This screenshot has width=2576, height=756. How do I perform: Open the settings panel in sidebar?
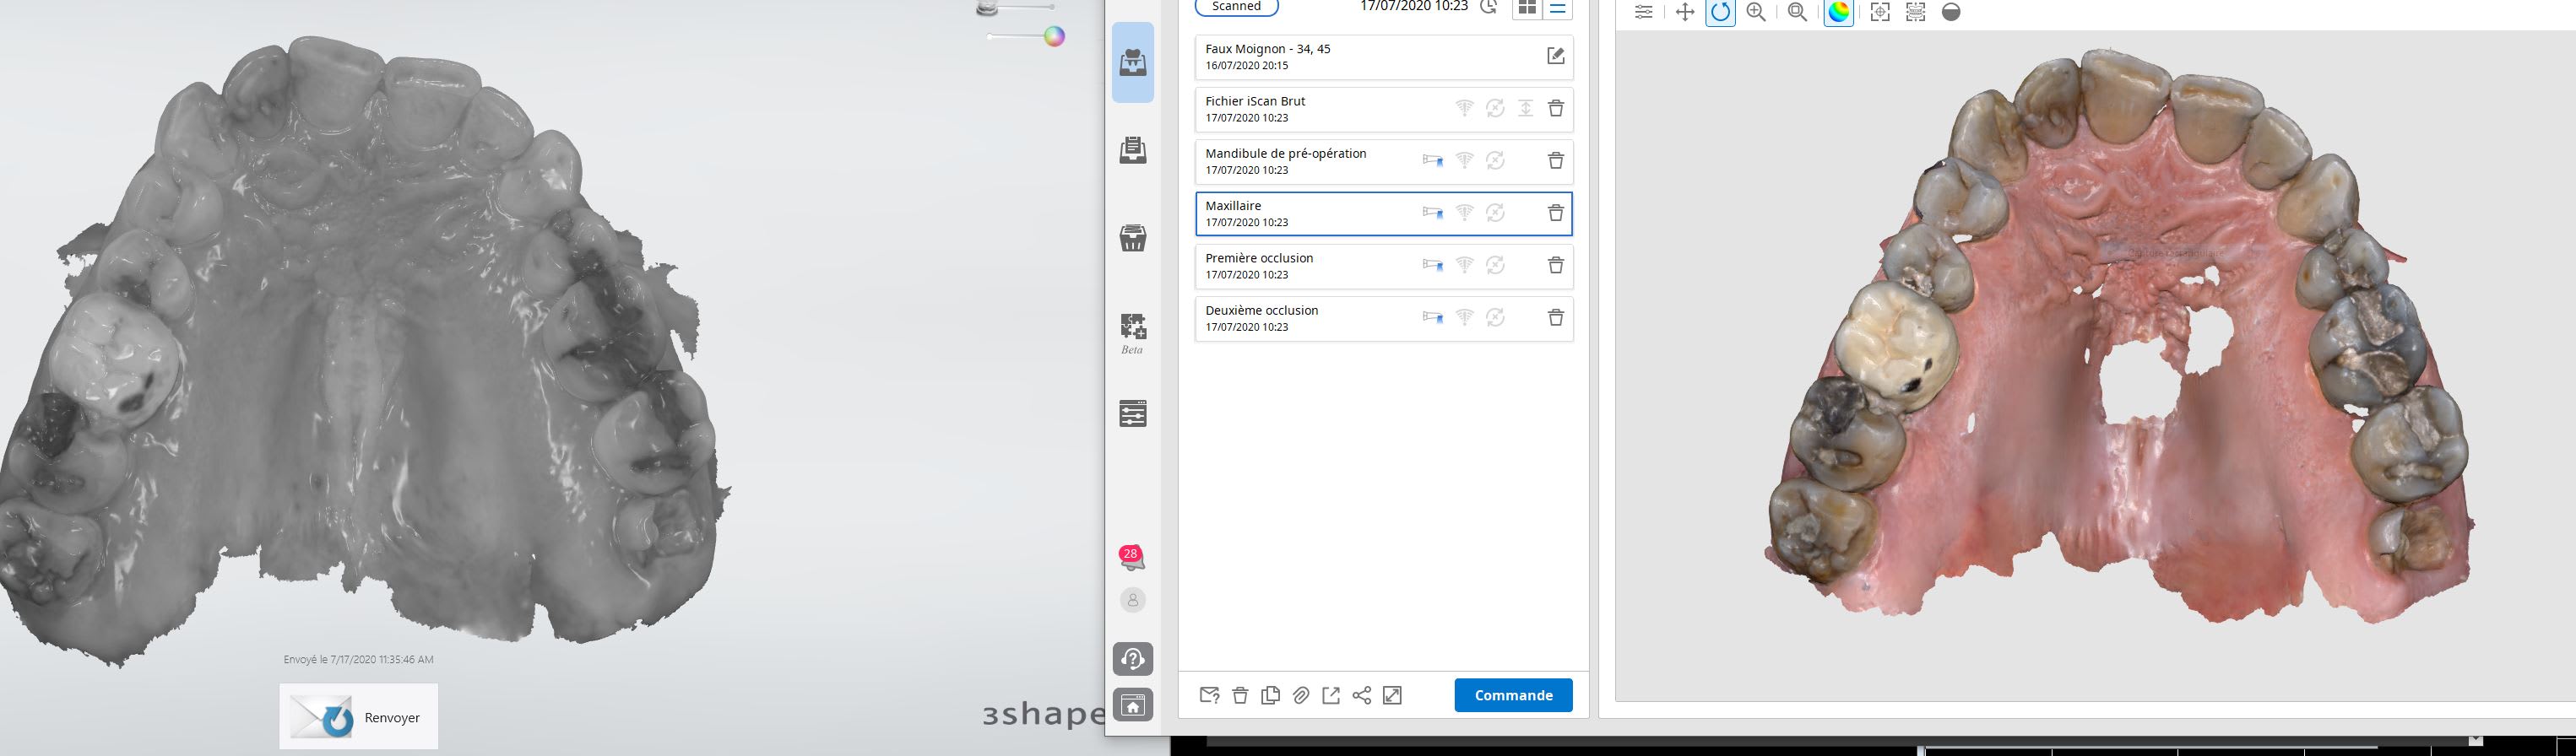click(1132, 413)
